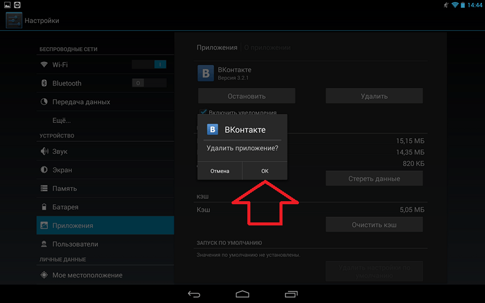This screenshot has height=303, width=485.
Task: Click the Стереть данные button
Action: click(x=374, y=179)
